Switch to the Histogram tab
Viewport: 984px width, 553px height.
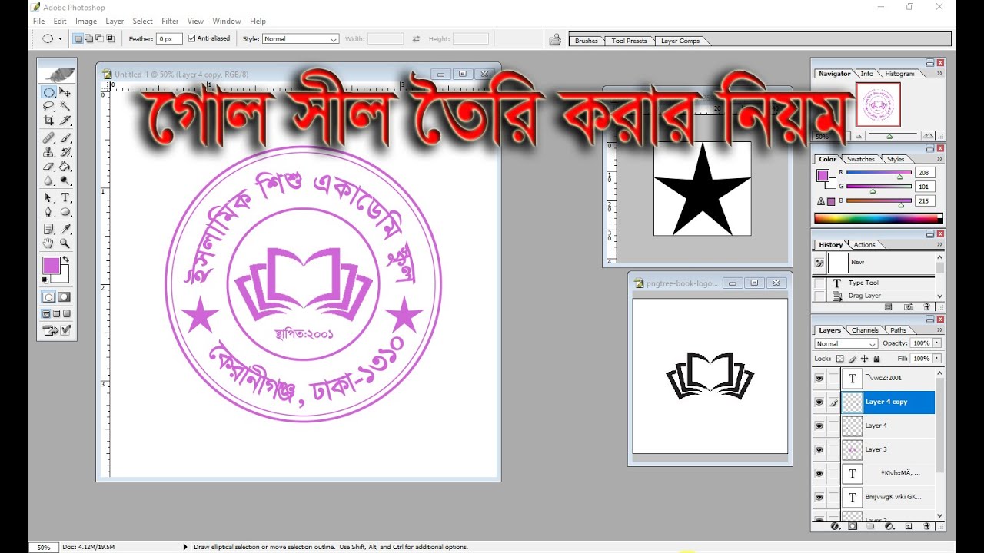(x=900, y=74)
